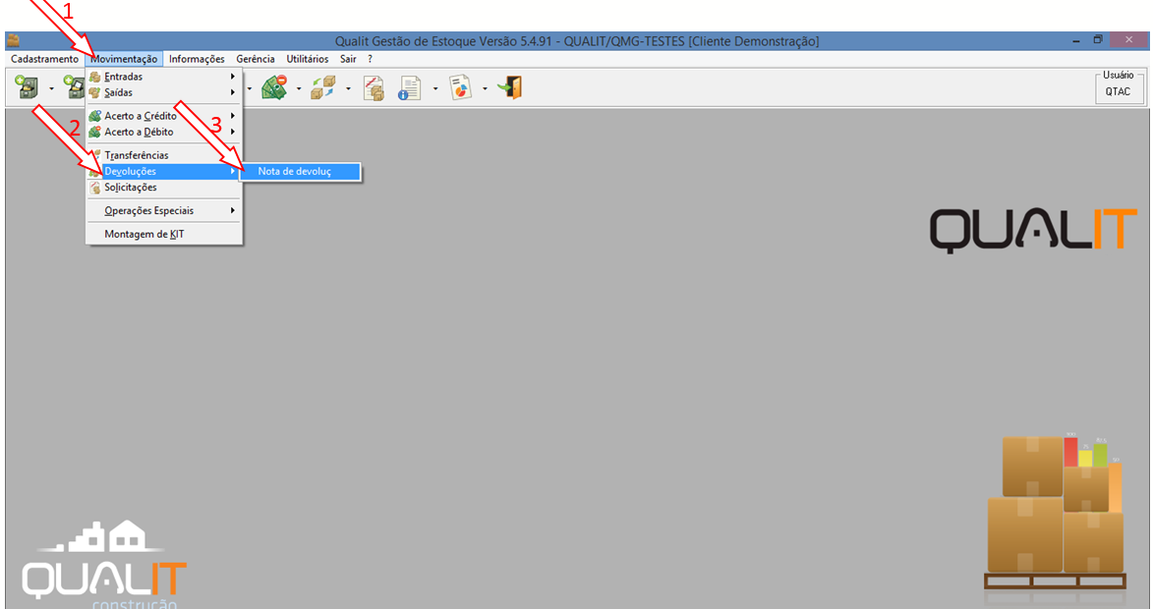
Task: Click the Nota de devoluç submenu item
Action: click(x=300, y=171)
